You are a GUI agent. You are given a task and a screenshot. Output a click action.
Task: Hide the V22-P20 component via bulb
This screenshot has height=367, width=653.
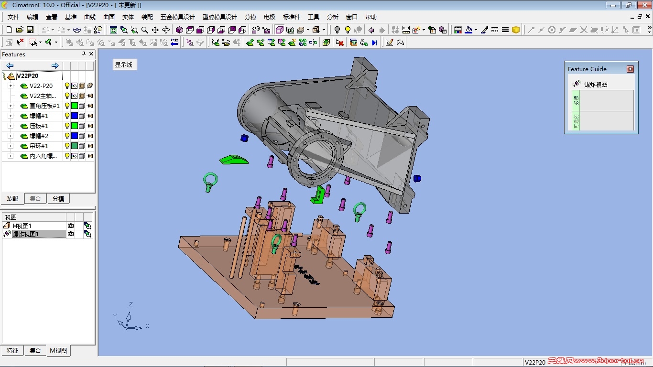click(x=67, y=86)
